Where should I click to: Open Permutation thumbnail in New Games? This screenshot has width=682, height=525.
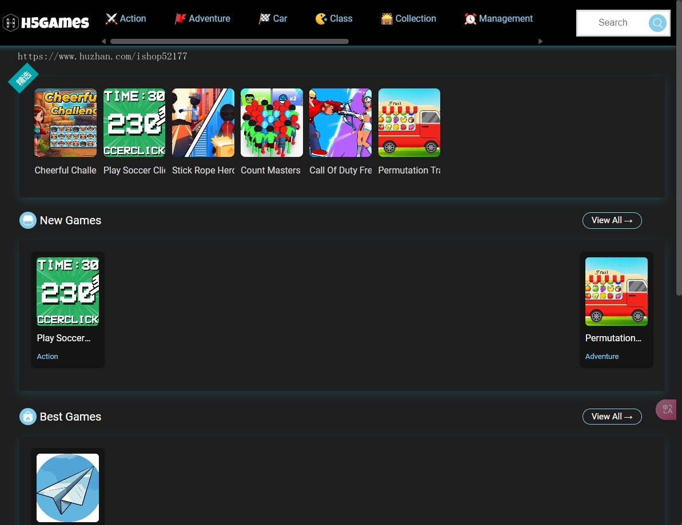[616, 292]
